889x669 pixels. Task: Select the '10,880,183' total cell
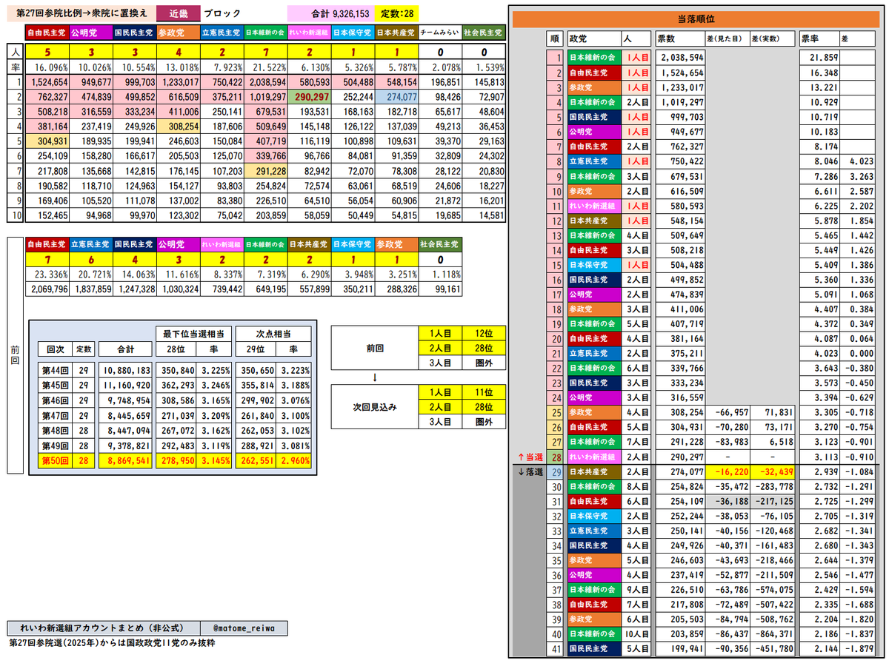(124, 369)
